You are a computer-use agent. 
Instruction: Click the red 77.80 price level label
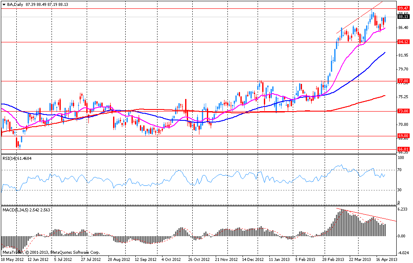[x=403, y=81]
